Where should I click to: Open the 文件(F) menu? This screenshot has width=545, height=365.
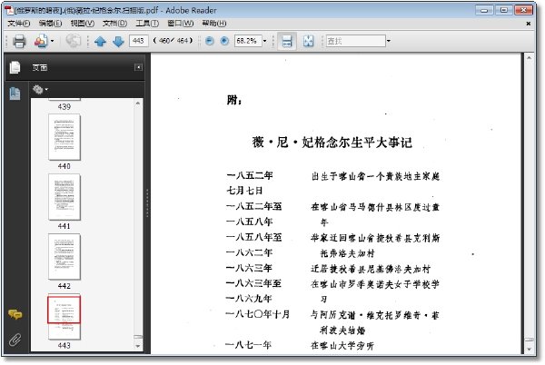19,24
